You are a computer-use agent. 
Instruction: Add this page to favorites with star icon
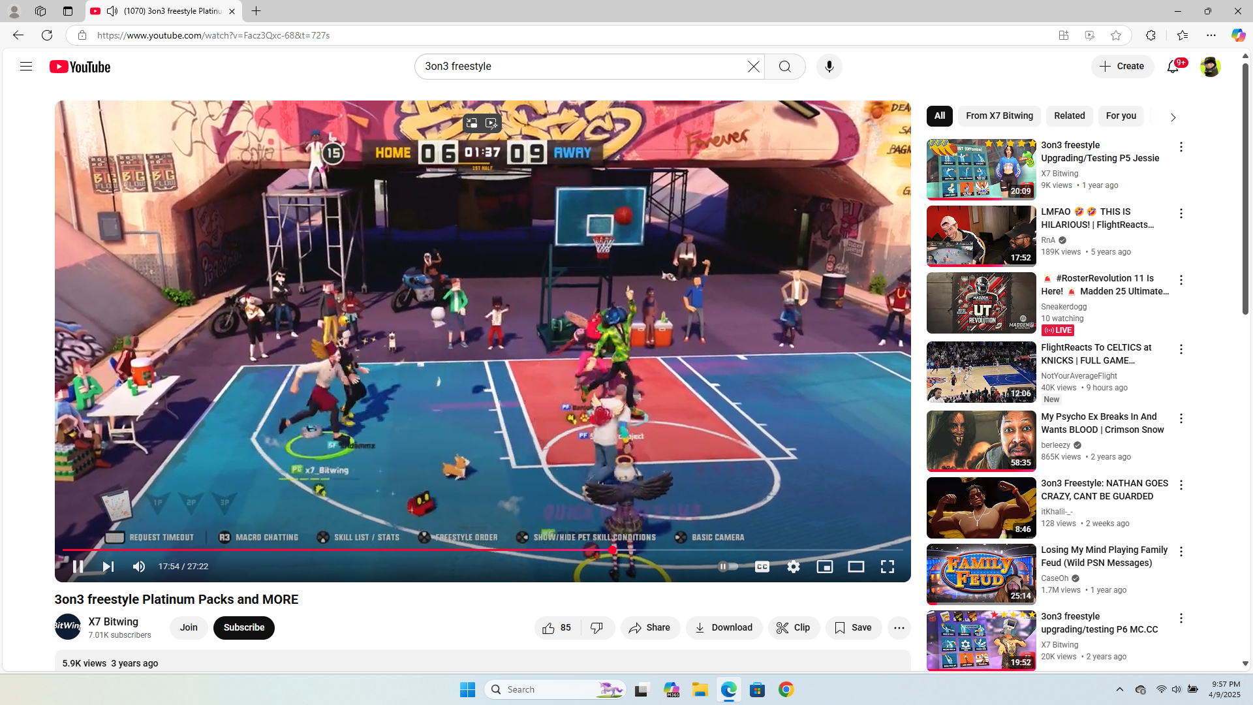tap(1116, 35)
